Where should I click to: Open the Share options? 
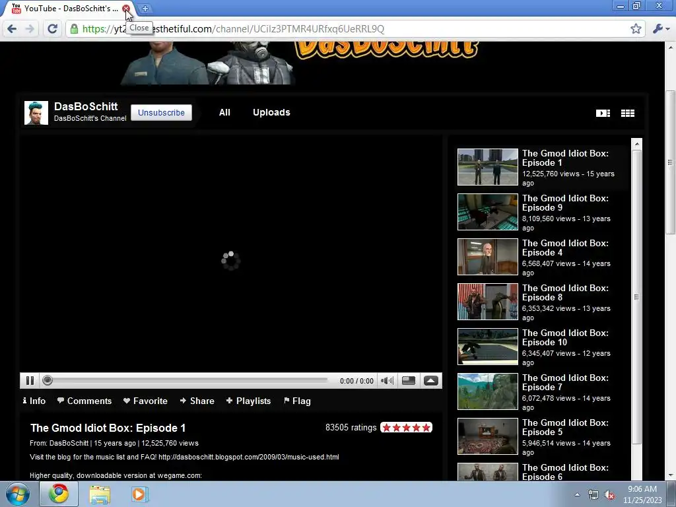[197, 401]
